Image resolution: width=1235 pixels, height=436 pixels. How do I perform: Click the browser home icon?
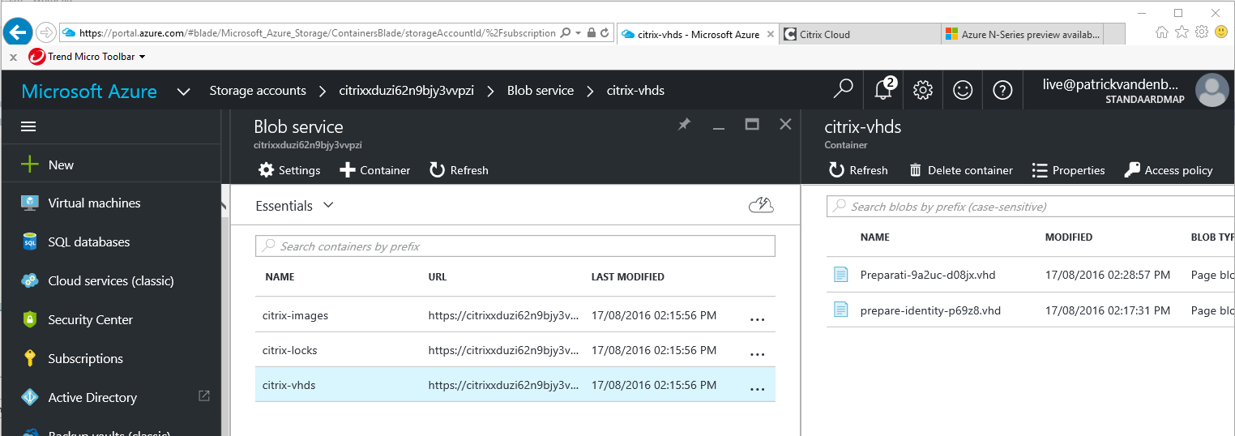[1162, 32]
